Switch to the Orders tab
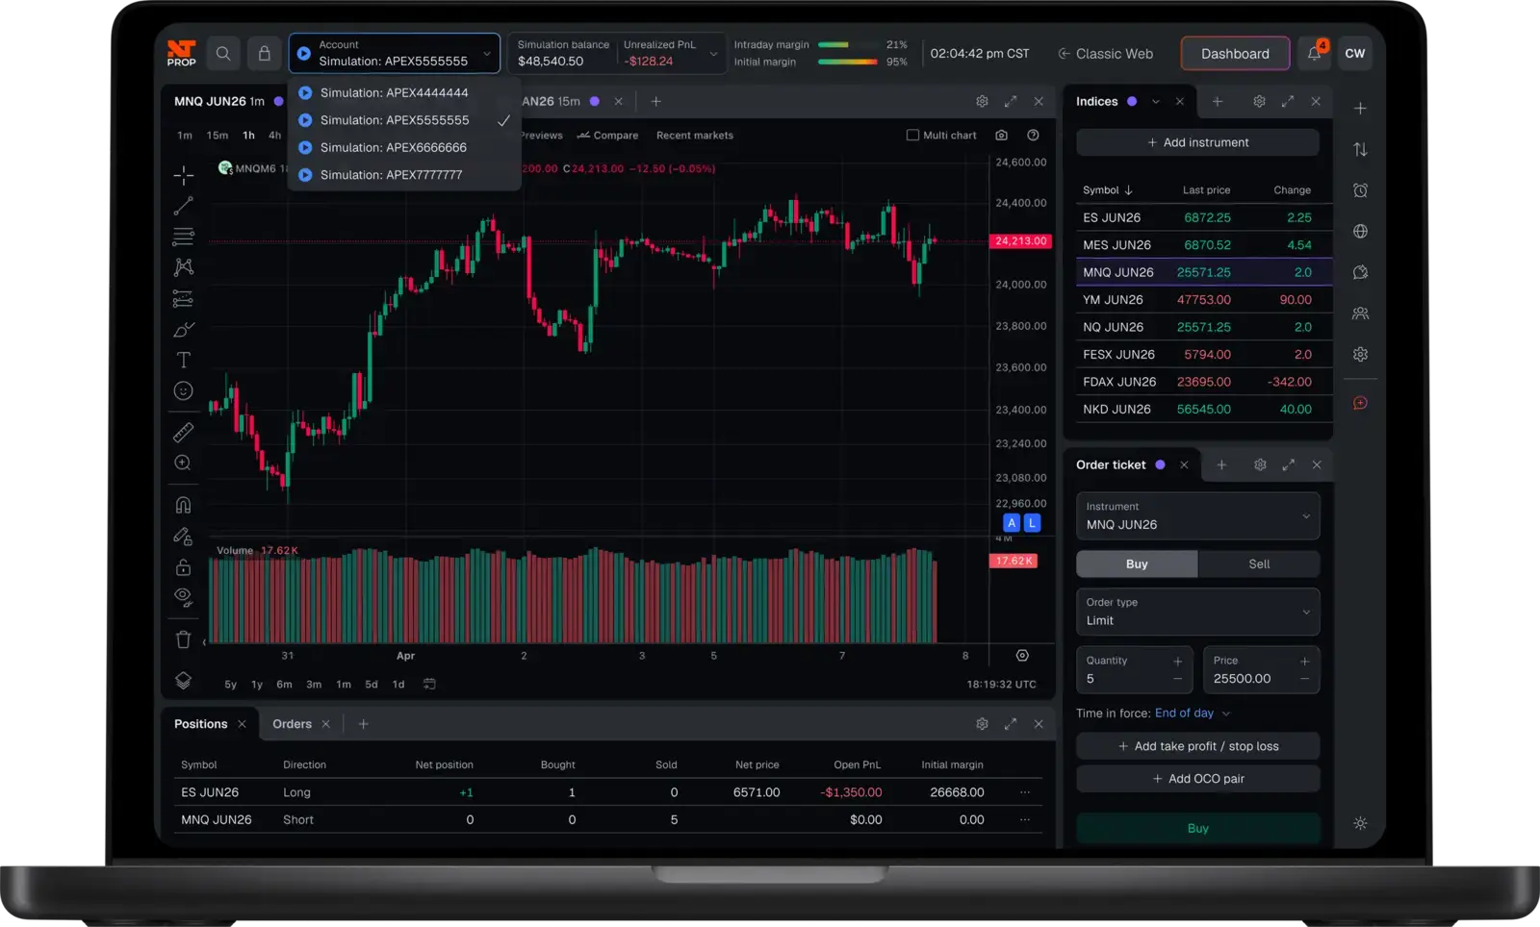 pyautogui.click(x=292, y=724)
